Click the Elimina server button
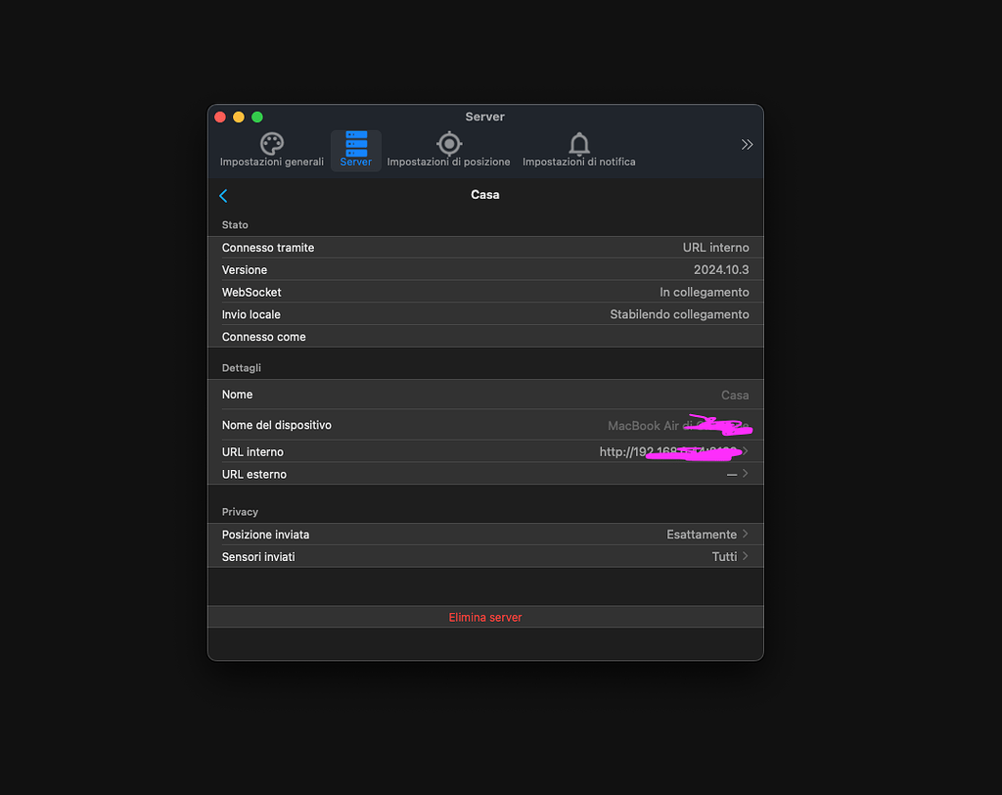 click(485, 616)
